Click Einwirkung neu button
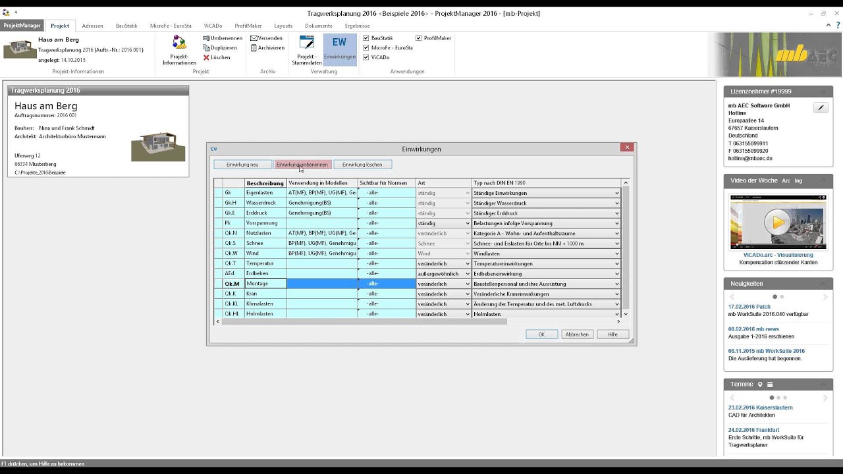 (242, 165)
